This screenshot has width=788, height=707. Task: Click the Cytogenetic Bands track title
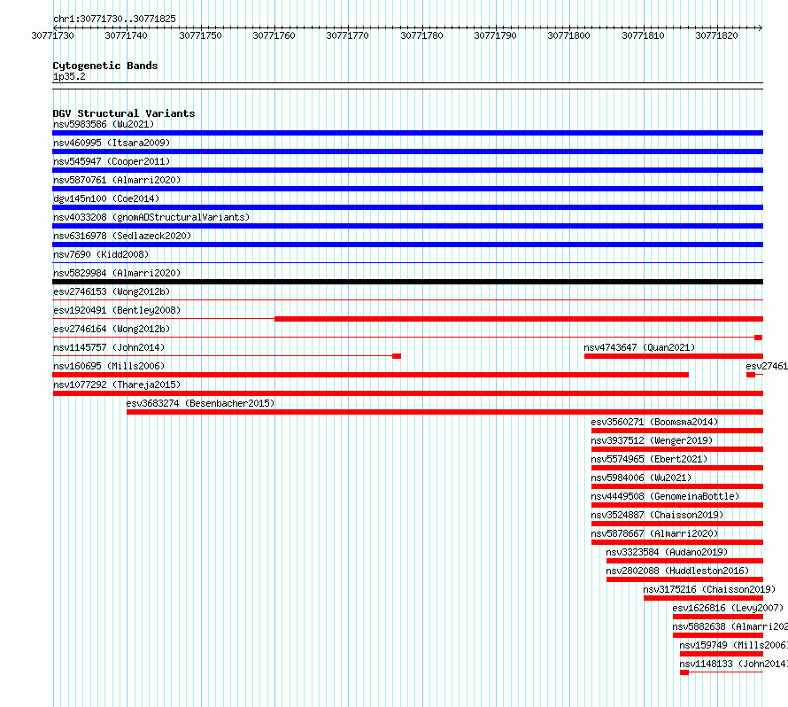105,66
